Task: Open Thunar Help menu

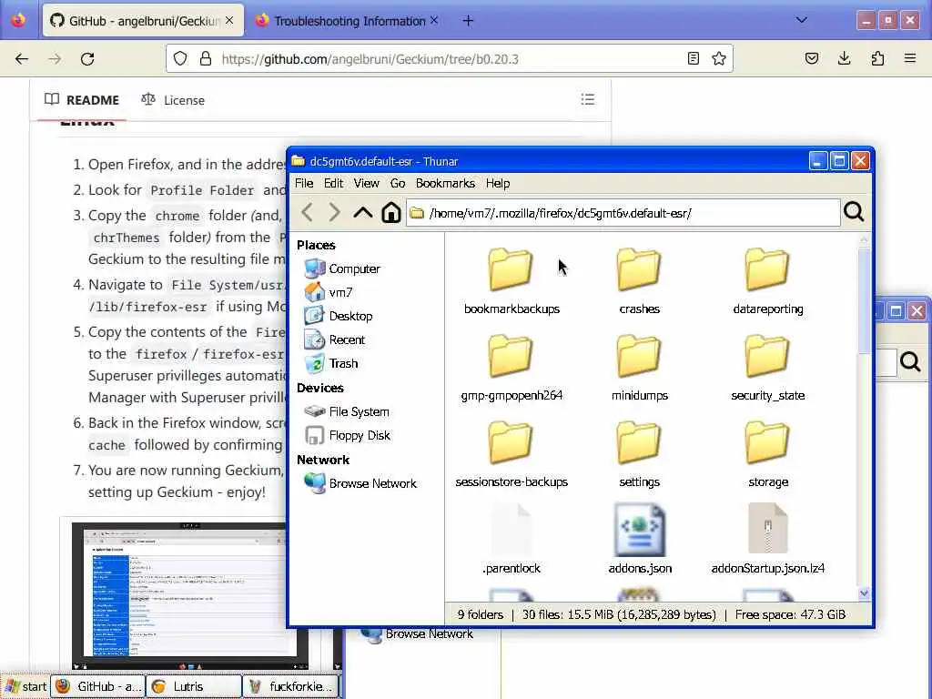Action: pyautogui.click(x=498, y=183)
